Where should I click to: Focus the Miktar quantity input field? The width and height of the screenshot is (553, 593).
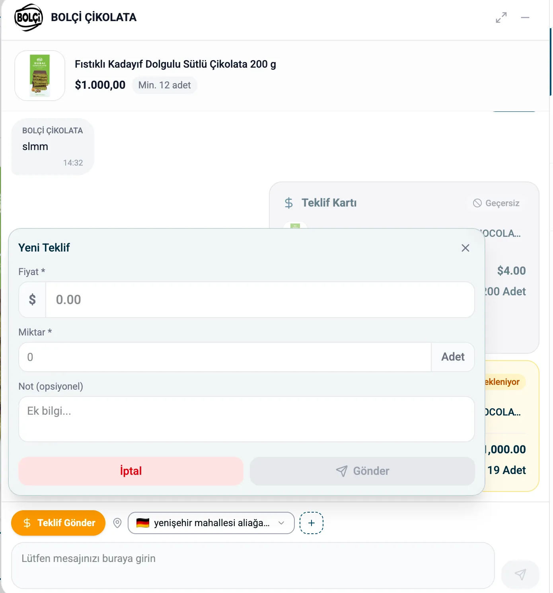225,357
